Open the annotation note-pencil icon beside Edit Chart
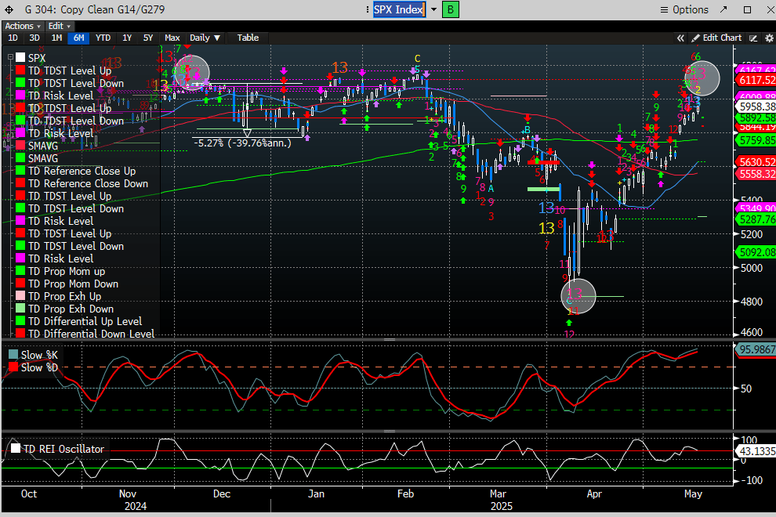The width and height of the screenshot is (776, 517). [753, 38]
